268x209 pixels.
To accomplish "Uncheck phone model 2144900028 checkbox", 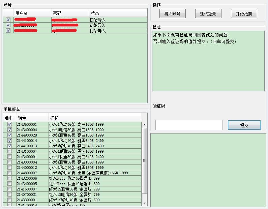I will pyautogui.click(x=9, y=135).
